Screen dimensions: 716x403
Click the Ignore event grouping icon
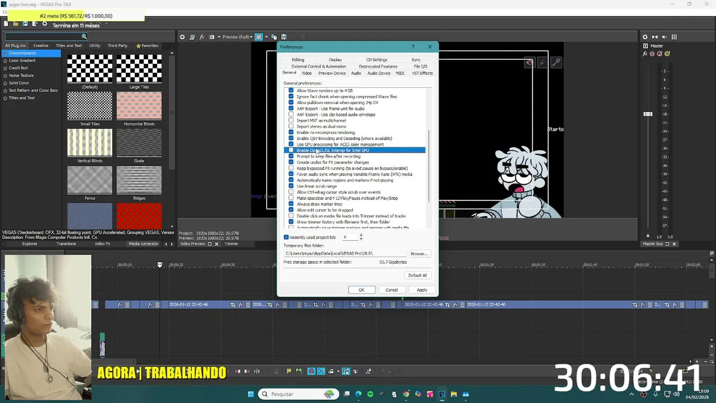[355, 371]
